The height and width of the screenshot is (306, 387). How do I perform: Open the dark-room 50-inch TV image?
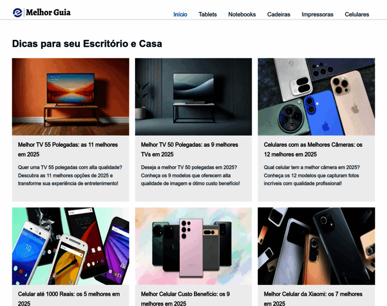(193, 96)
